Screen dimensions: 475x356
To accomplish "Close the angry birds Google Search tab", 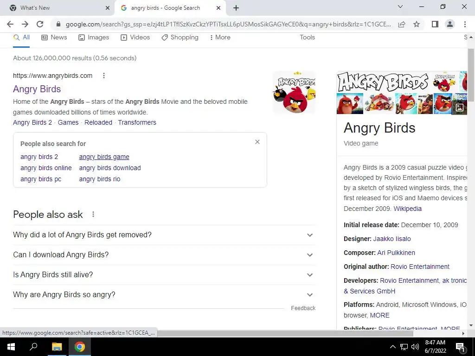I will 218,8.
